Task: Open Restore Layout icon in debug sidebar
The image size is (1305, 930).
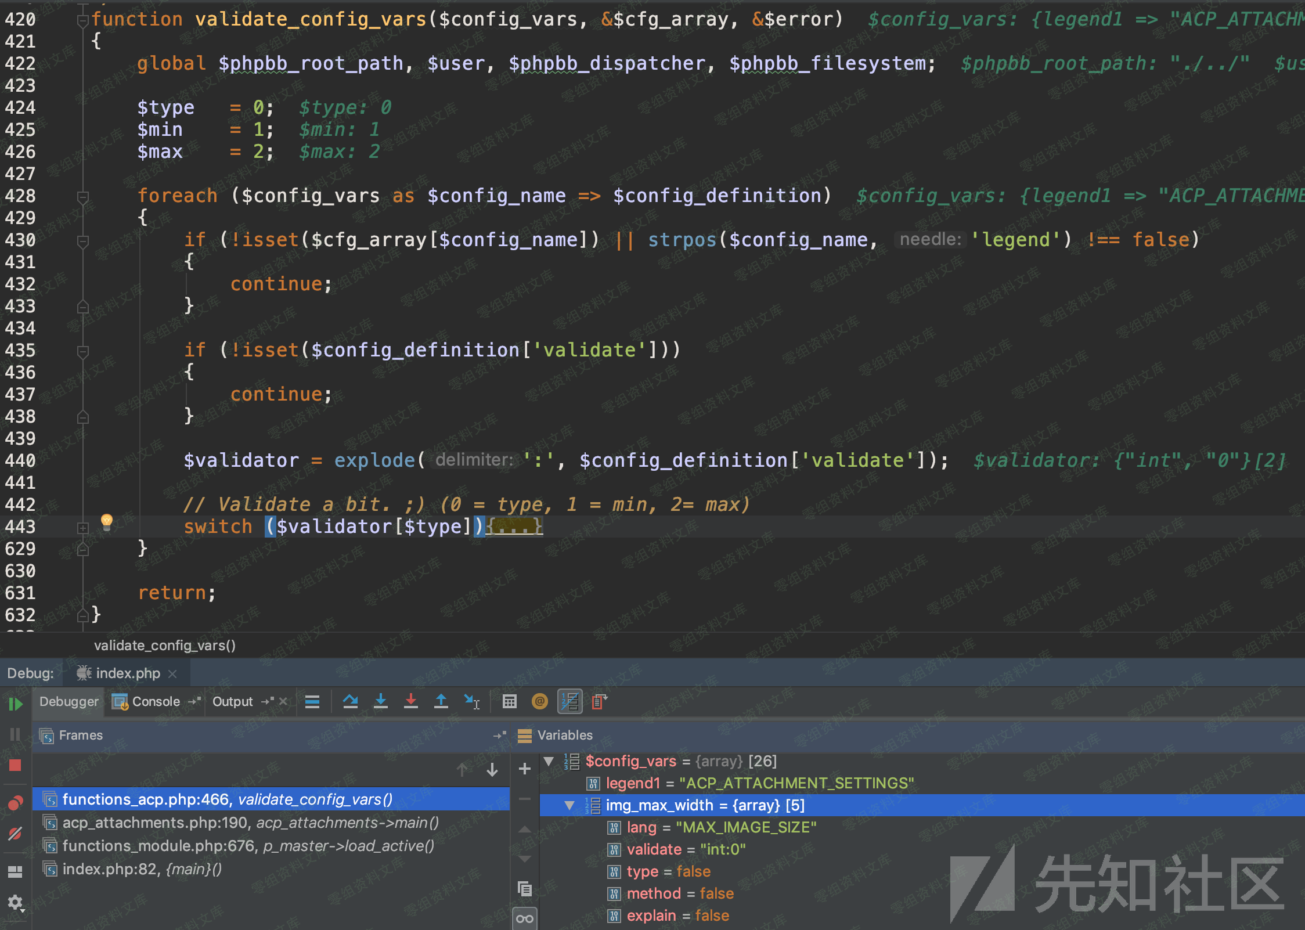Action: (x=16, y=871)
